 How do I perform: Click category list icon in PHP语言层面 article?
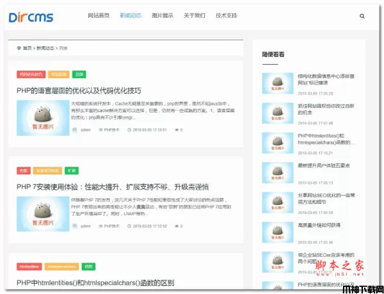[100, 130]
